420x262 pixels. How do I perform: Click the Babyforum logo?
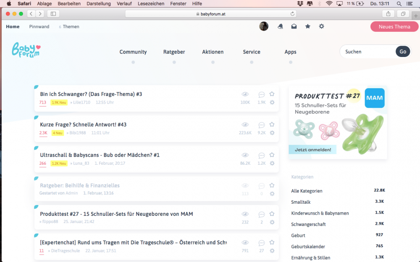[x=26, y=50]
